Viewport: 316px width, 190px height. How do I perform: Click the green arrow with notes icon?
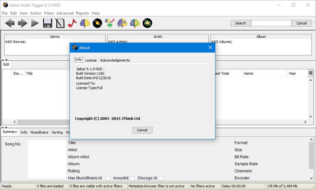click(x=110, y=23)
